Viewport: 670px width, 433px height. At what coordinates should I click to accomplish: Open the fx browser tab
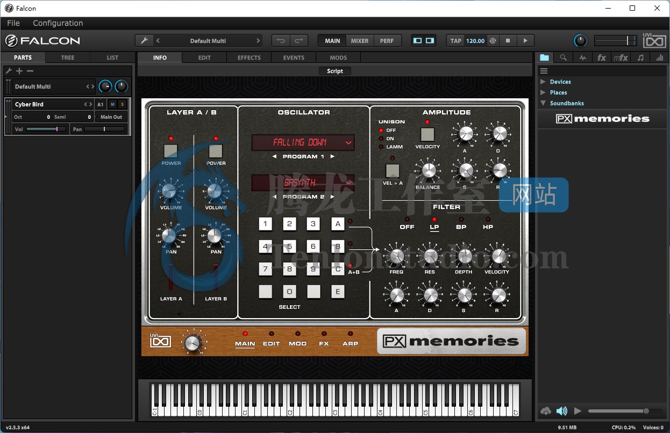point(602,57)
